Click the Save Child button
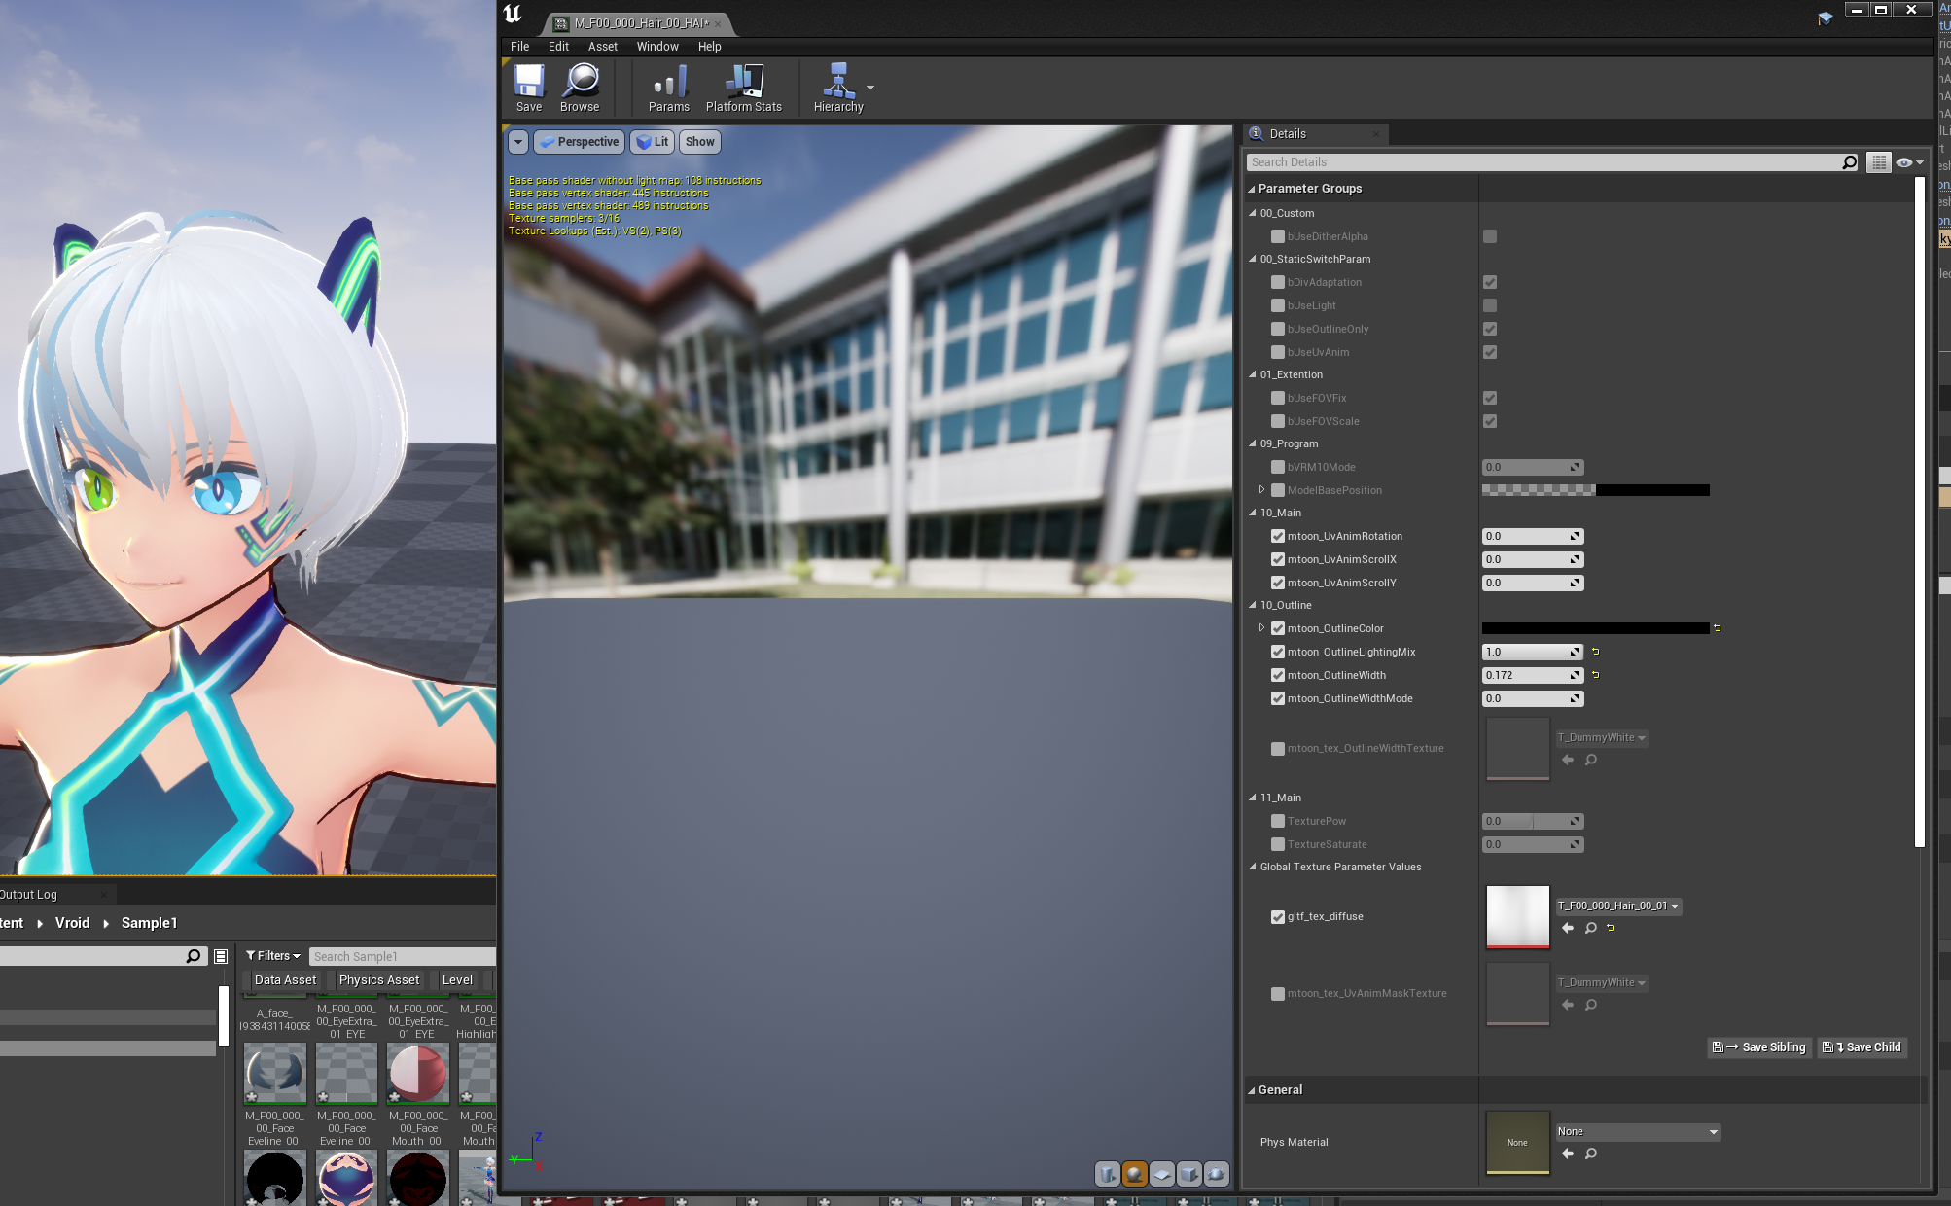The height and width of the screenshot is (1206, 1951). coord(1862,1047)
